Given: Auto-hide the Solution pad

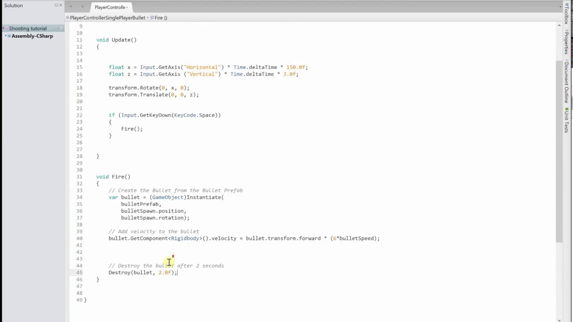Looking at the screenshot, I should coord(56,5).
